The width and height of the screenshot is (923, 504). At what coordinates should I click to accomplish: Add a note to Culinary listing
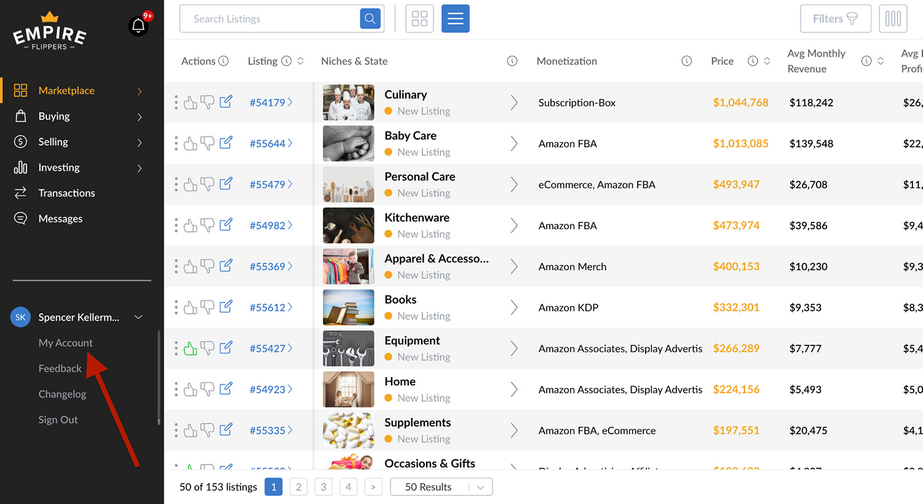pyautogui.click(x=226, y=101)
